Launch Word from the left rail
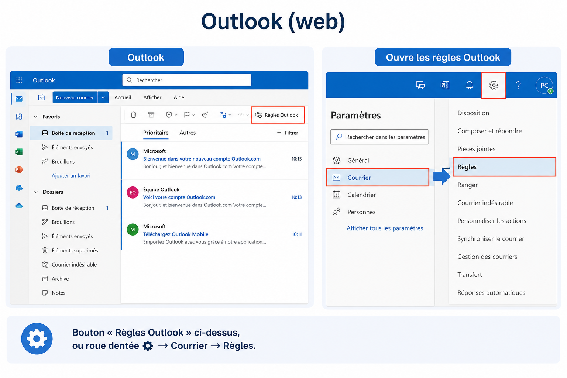The width and height of the screenshot is (567, 378). click(x=19, y=134)
